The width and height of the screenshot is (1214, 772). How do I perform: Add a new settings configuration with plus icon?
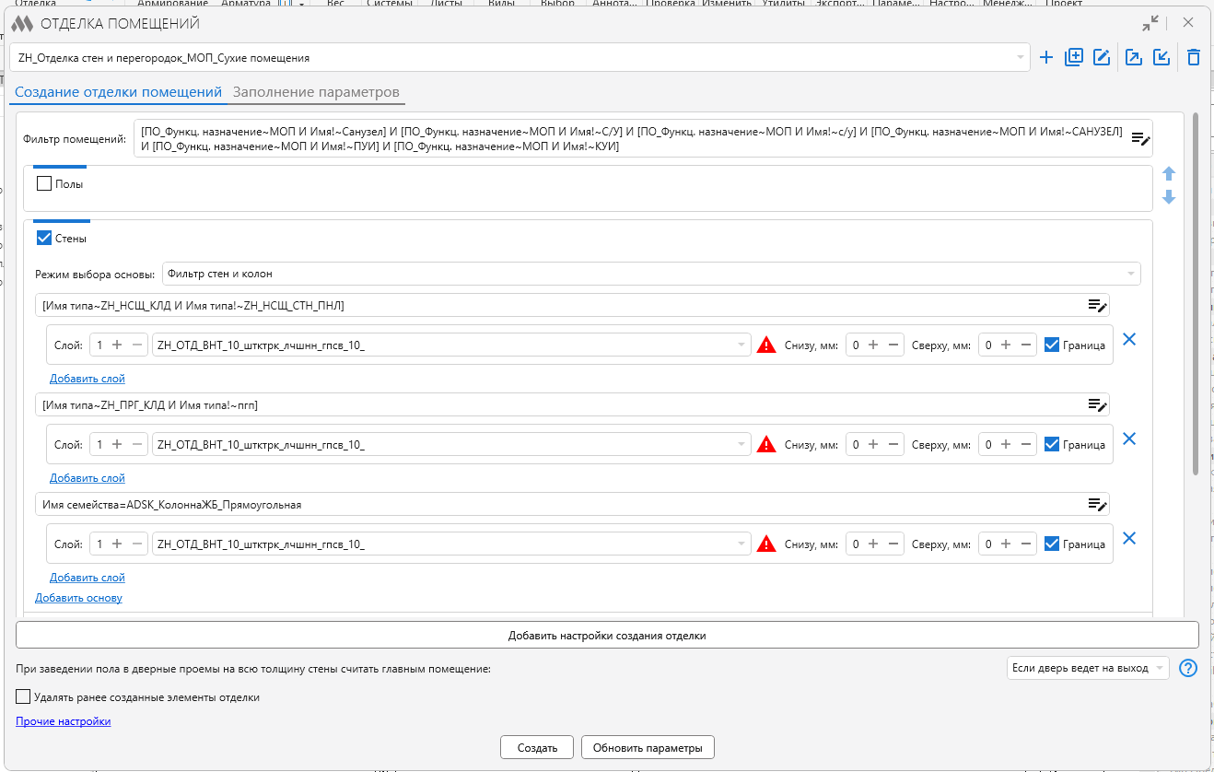[1046, 58]
